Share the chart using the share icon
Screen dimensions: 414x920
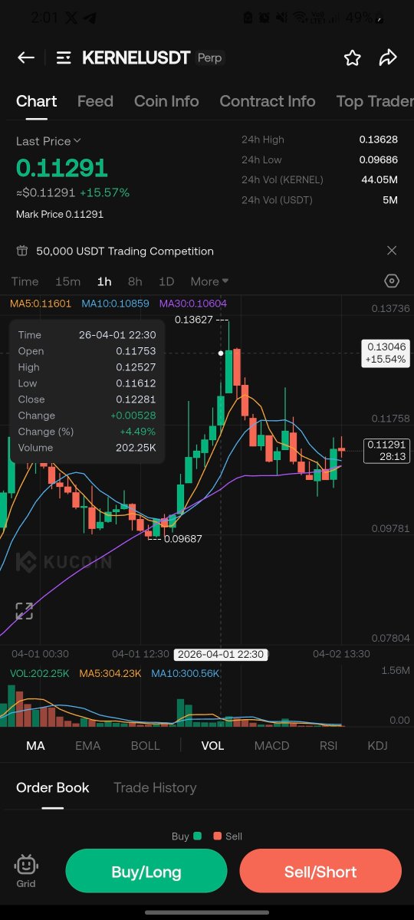pyautogui.click(x=388, y=58)
